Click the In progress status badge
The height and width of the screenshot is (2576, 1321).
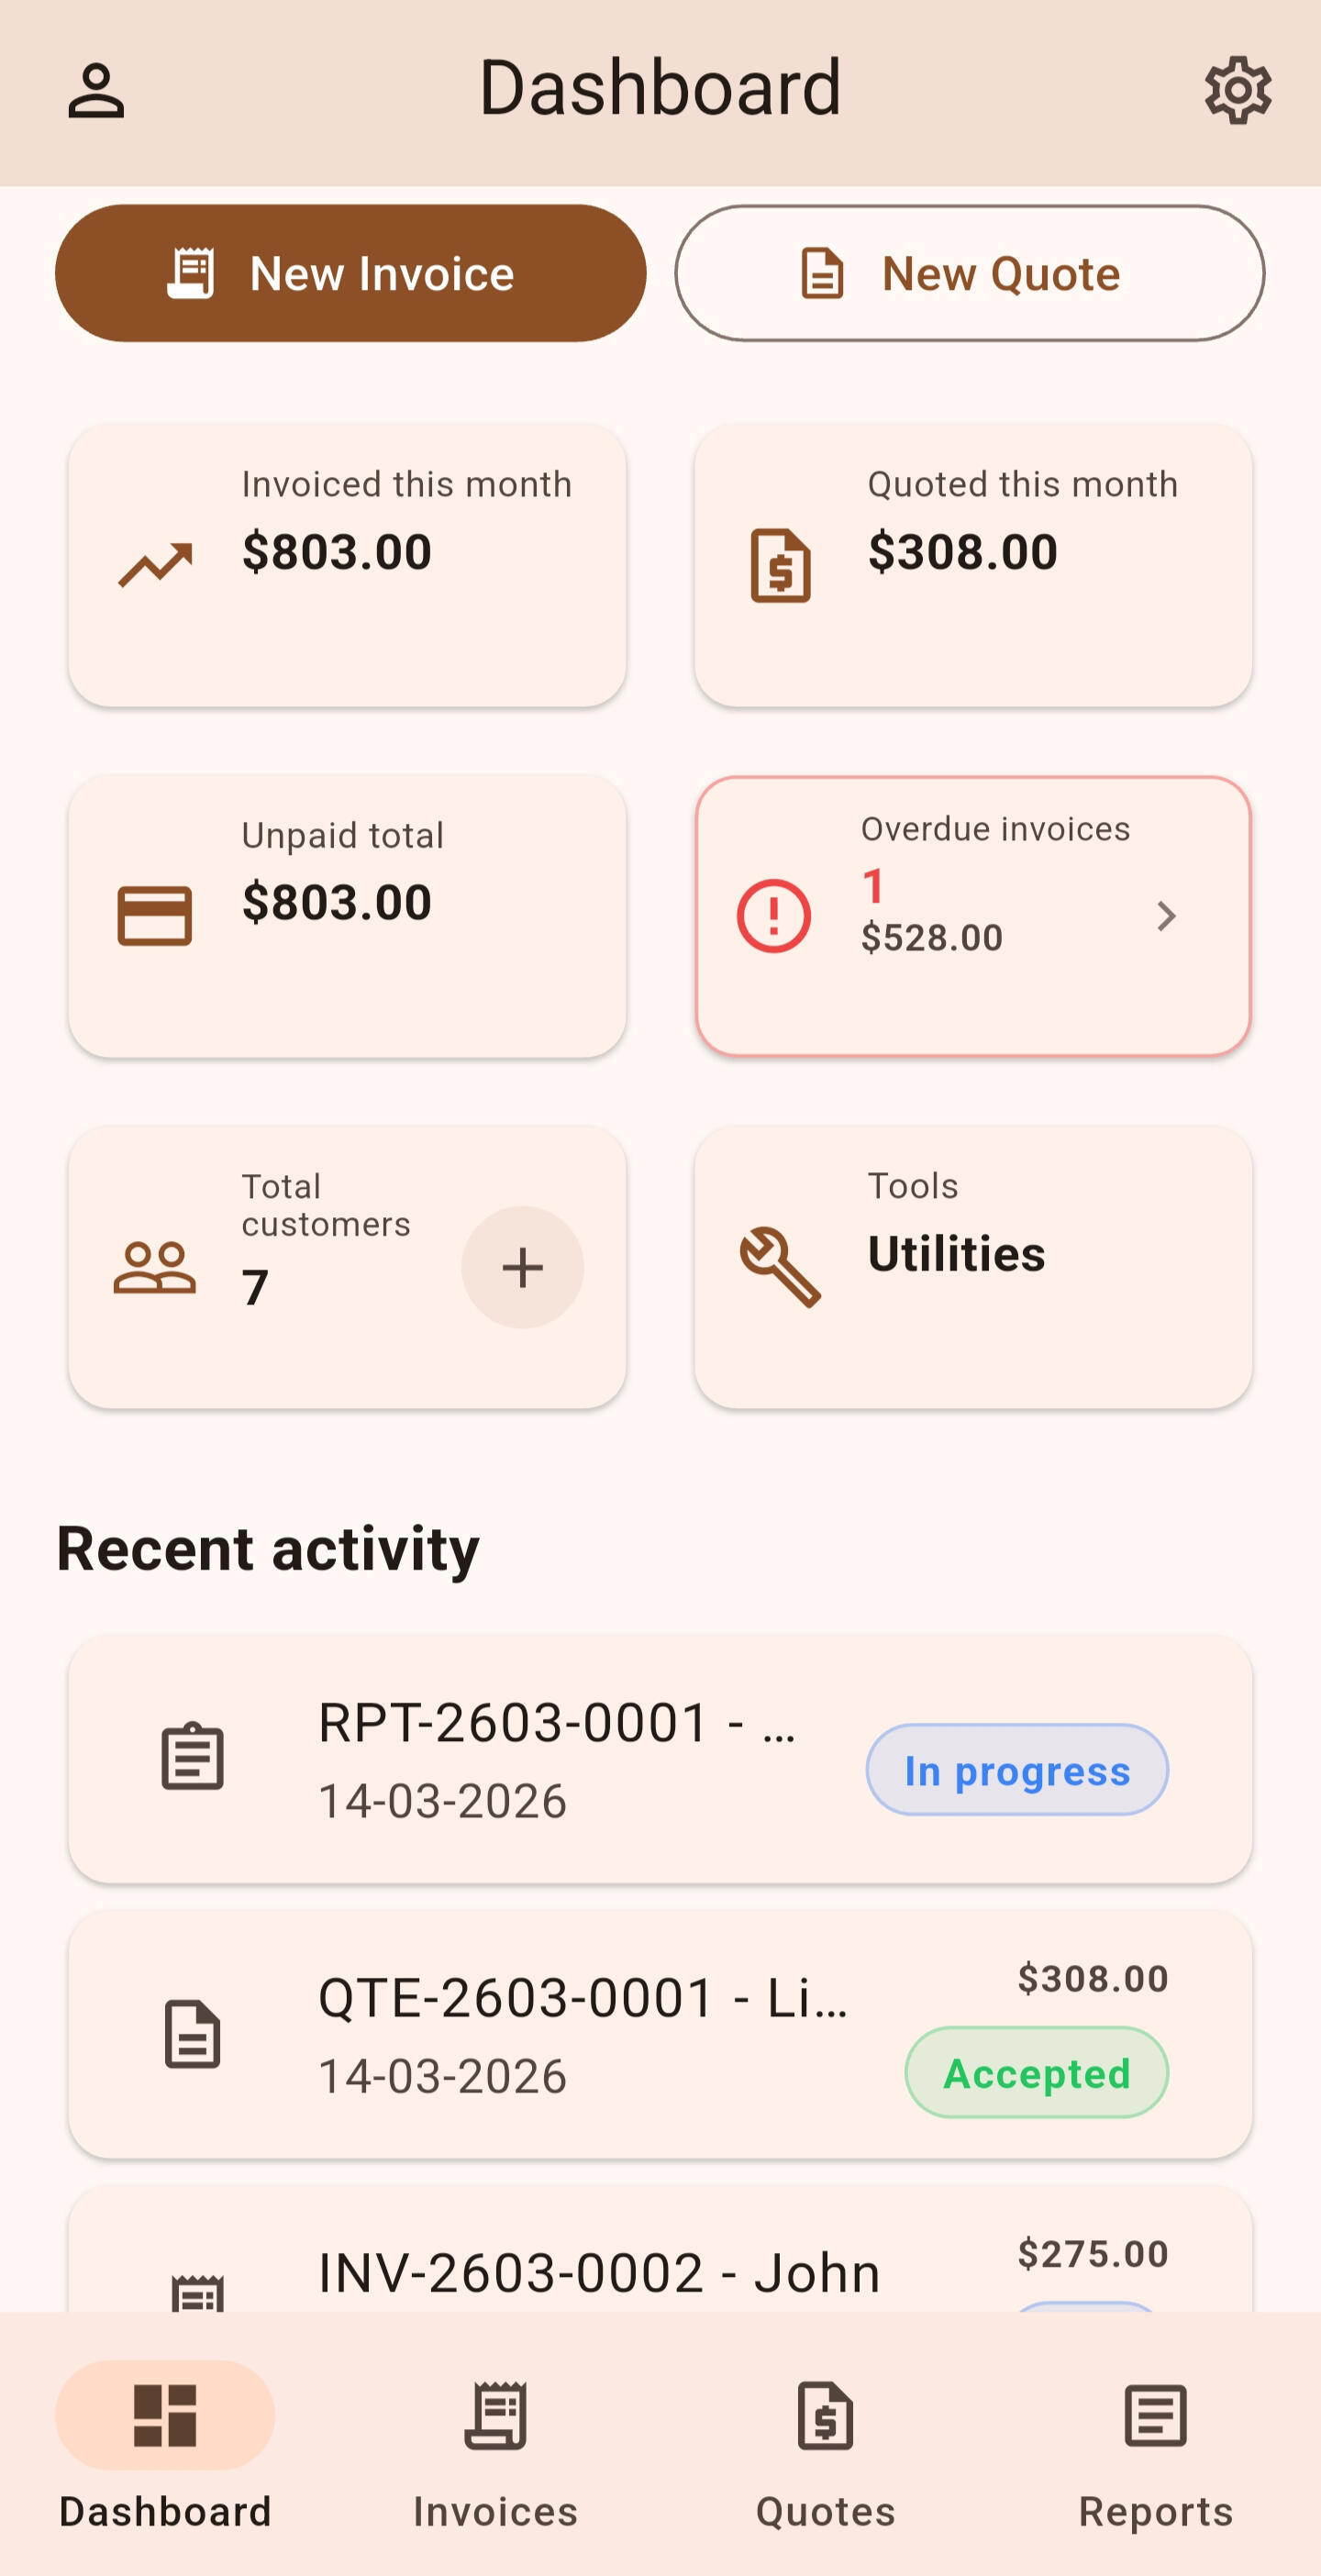tap(1016, 1770)
